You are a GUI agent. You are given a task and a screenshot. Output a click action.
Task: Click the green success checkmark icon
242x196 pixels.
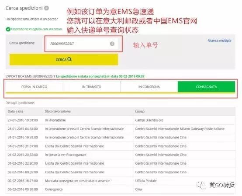coord(8,29)
